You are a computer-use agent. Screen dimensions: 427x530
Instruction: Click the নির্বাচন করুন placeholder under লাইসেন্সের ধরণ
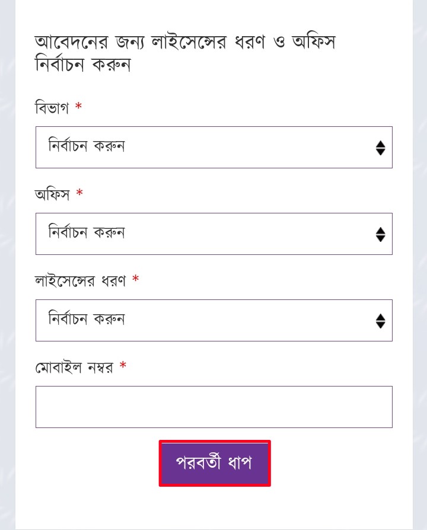click(87, 319)
